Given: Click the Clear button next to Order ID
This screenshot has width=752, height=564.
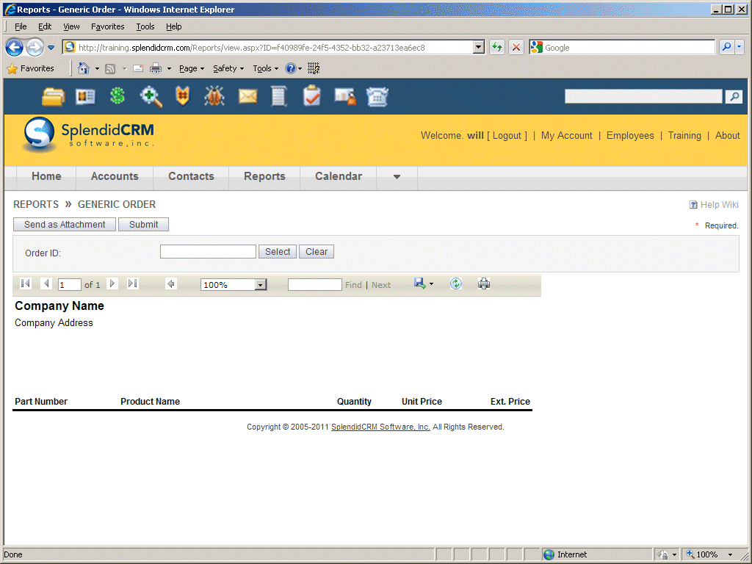Looking at the screenshot, I should coord(317,252).
